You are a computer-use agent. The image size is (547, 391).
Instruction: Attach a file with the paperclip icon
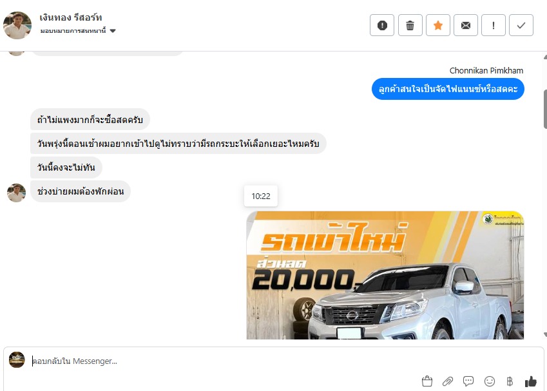448,381
